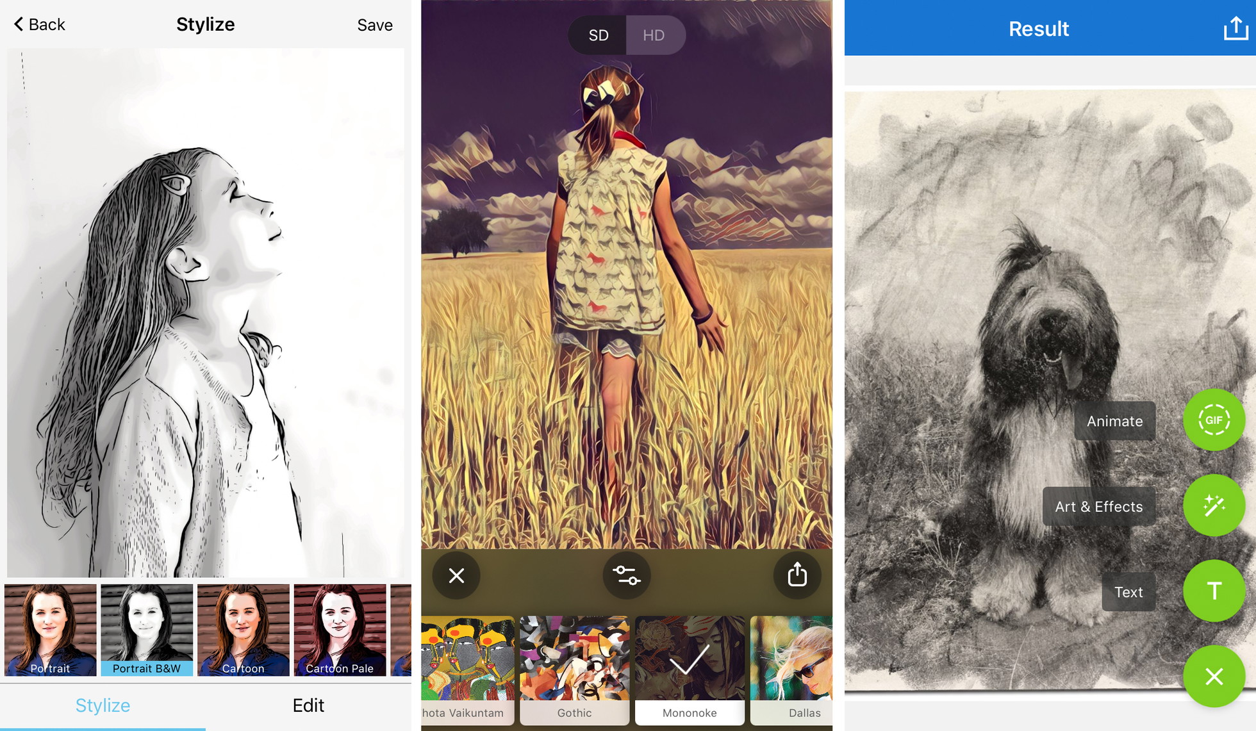Switch to Stylize tab
The width and height of the screenshot is (1256, 731).
[x=104, y=707]
